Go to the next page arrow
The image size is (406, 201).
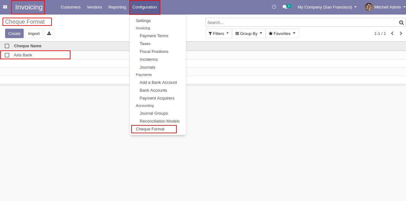pyautogui.click(x=401, y=33)
